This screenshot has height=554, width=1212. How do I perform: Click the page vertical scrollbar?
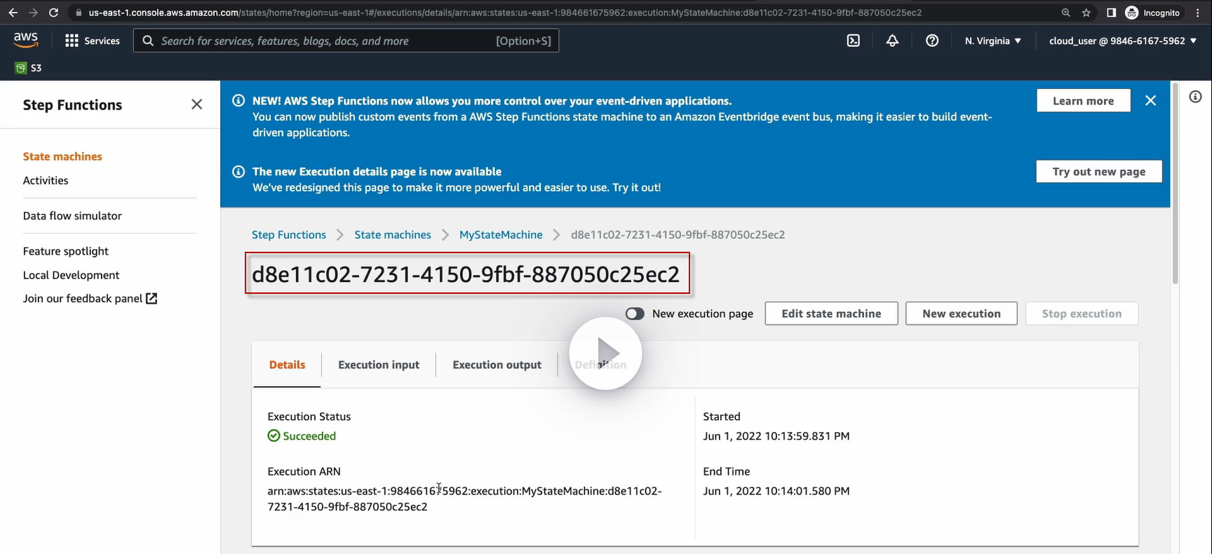1175,184
